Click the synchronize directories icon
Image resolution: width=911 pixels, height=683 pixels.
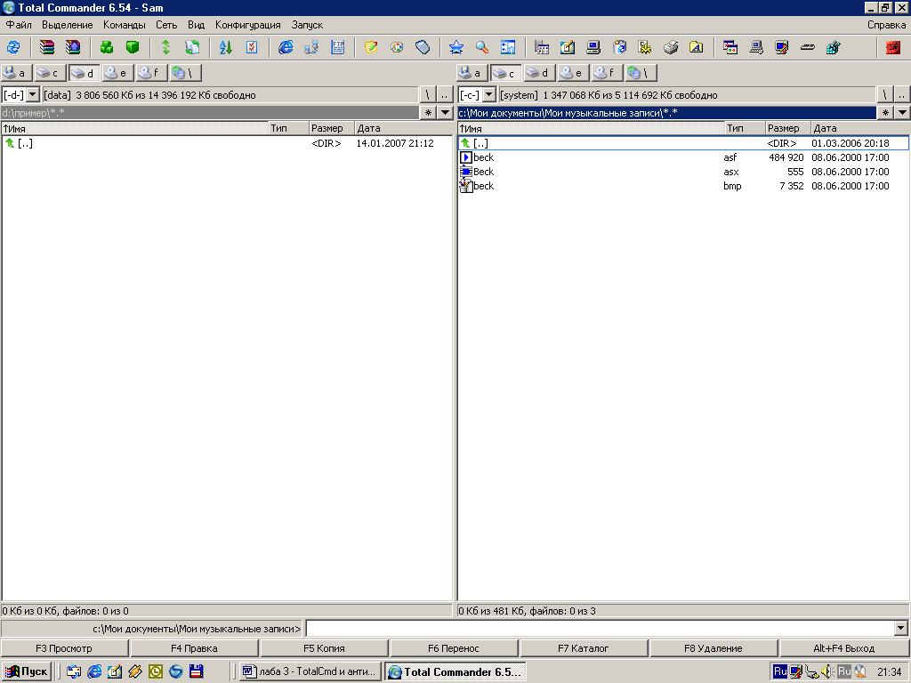click(192, 48)
